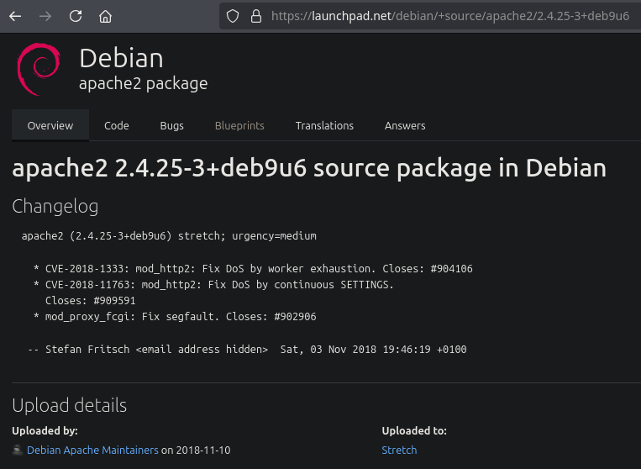Click the Debian swirl logo
This screenshot has height=469, width=641.
pyautogui.click(x=38, y=69)
